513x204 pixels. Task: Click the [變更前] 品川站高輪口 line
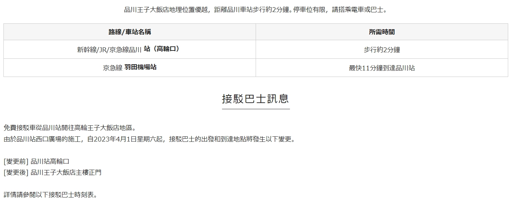coord(37,161)
